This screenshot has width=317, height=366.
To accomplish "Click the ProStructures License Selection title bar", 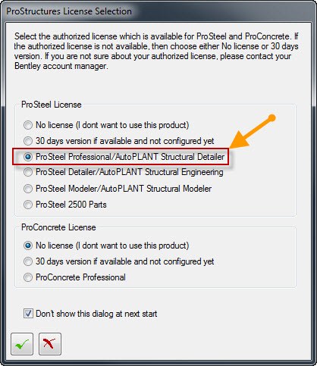I will (x=69, y=11).
